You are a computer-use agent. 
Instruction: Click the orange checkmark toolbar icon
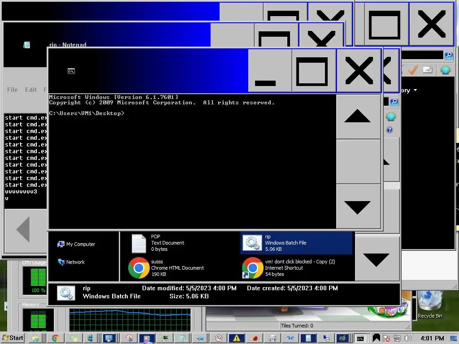413,70
